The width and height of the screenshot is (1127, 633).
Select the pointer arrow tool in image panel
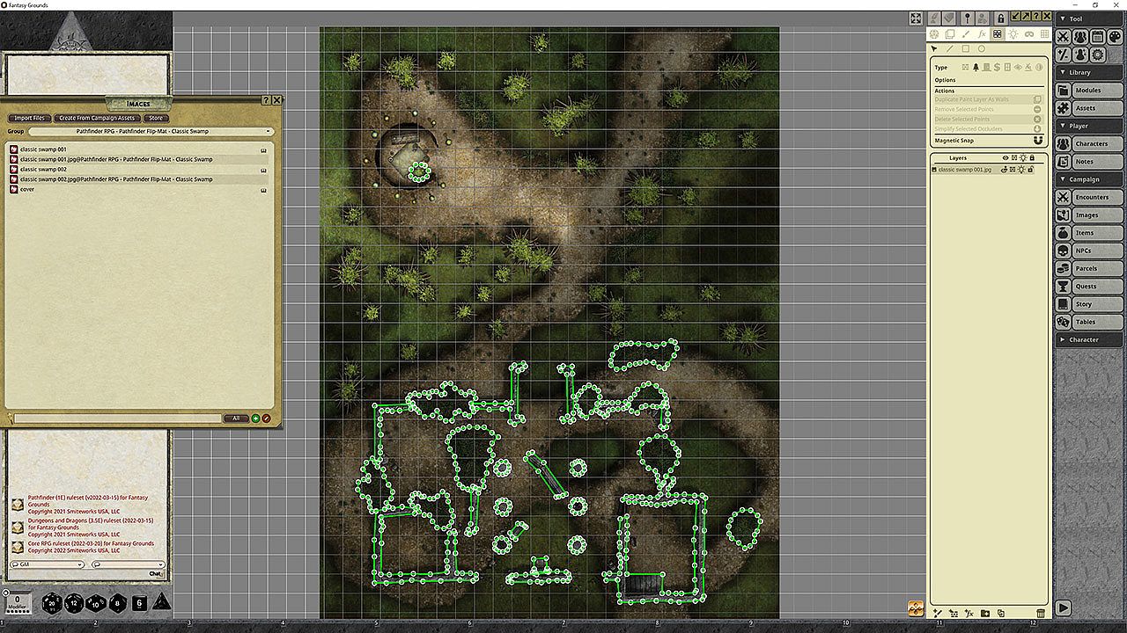point(934,48)
